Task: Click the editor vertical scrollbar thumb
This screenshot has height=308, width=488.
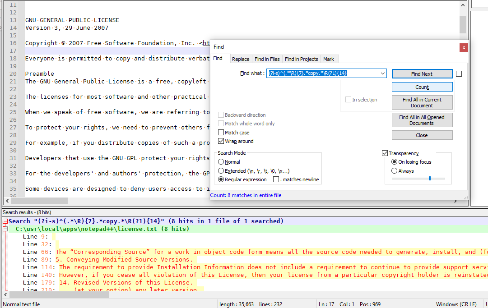Action: [x=463, y=24]
